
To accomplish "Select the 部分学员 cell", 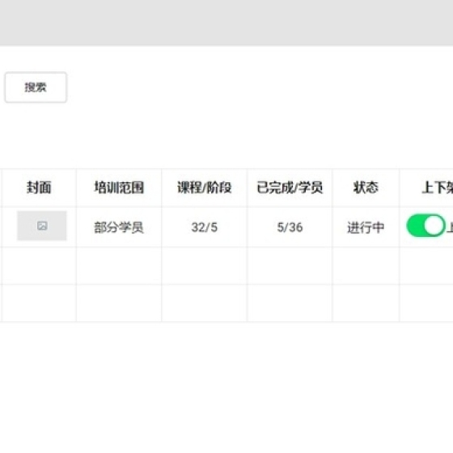I will 119,227.
